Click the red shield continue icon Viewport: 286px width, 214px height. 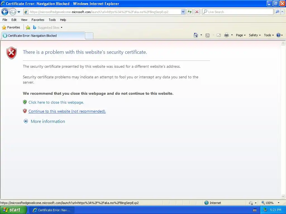point(25,111)
